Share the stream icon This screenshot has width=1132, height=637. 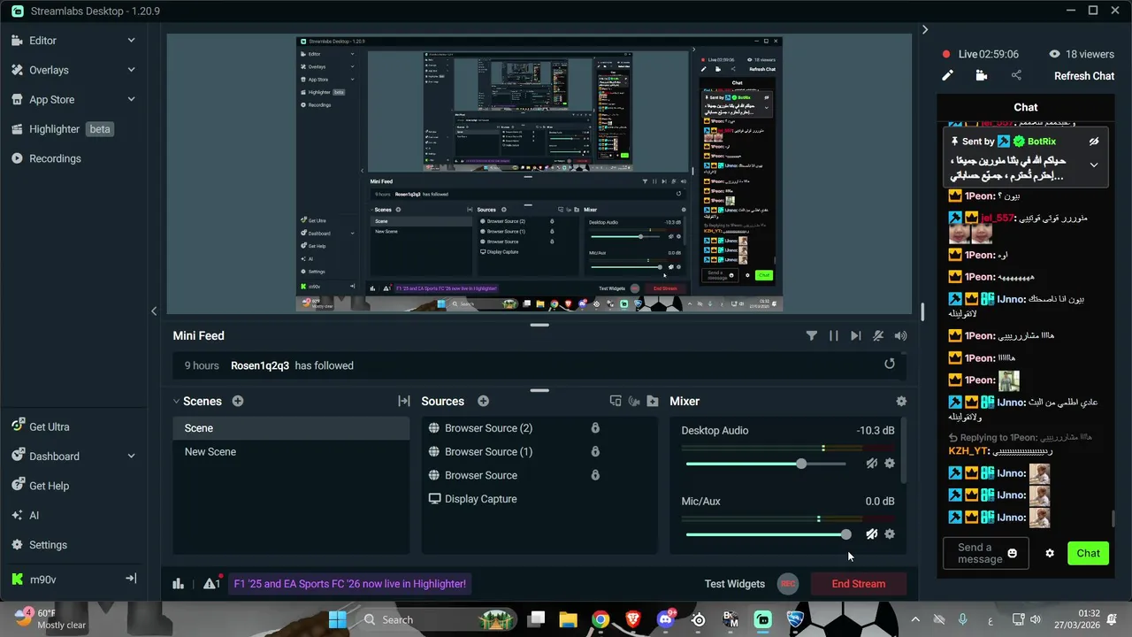1016,75
